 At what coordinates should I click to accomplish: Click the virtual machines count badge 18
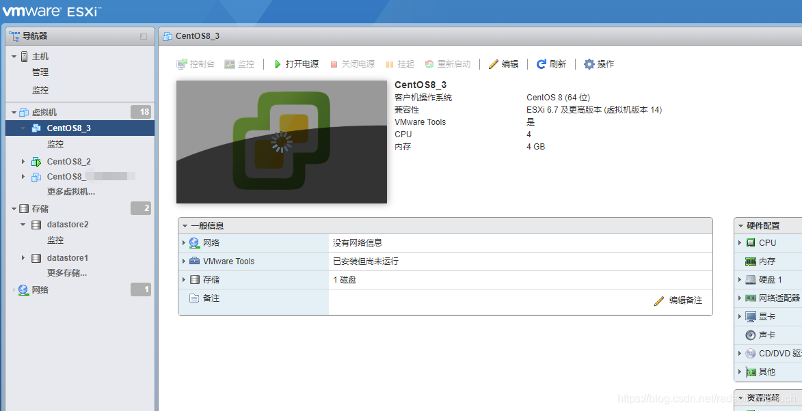click(141, 112)
